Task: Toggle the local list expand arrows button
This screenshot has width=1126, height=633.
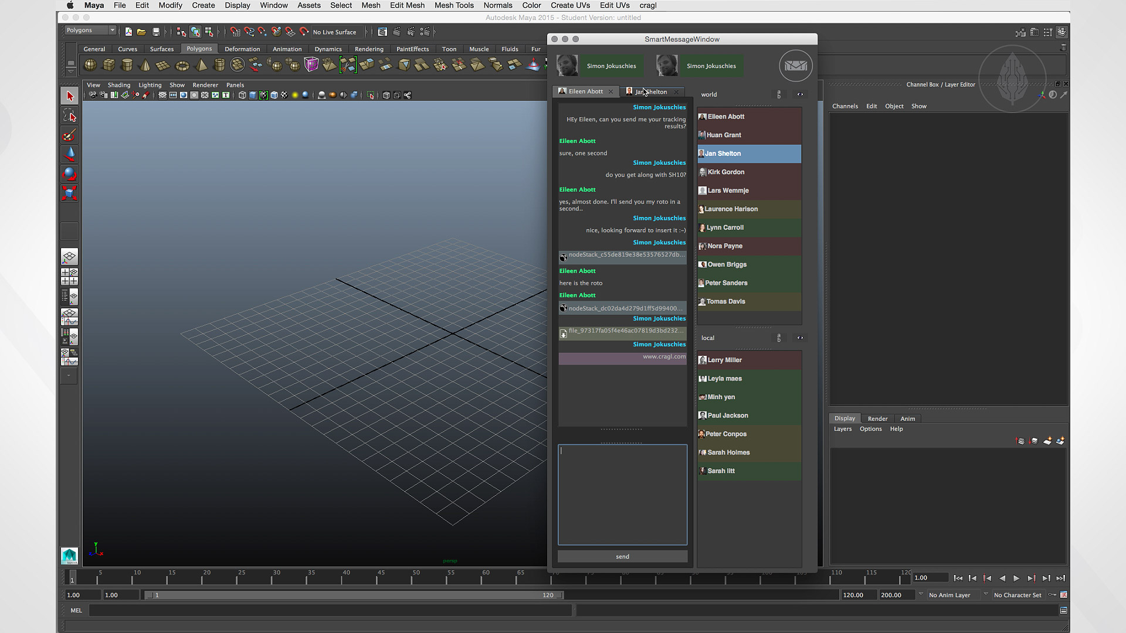Action: pyautogui.click(x=800, y=338)
